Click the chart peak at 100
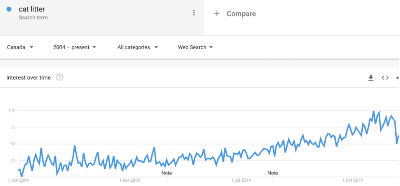 (x=374, y=111)
